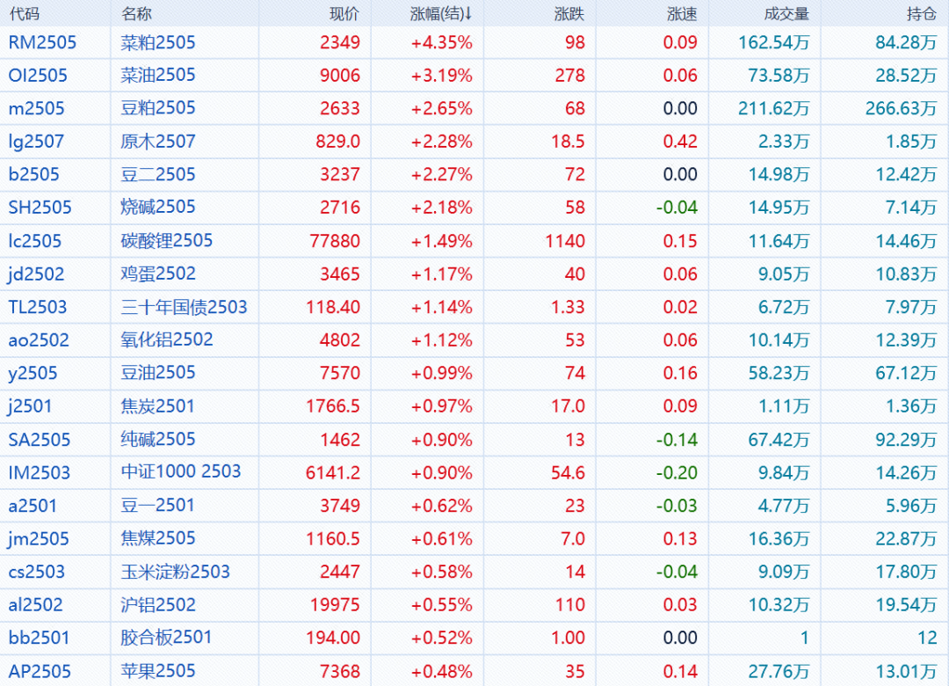Screen dimensions: 949x686
Task: Open contract code RM2505
Action: click(x=42, y=42)
